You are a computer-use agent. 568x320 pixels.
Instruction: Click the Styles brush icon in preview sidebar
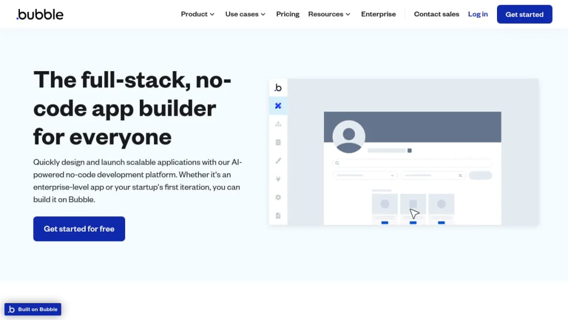tap(278, 161)
